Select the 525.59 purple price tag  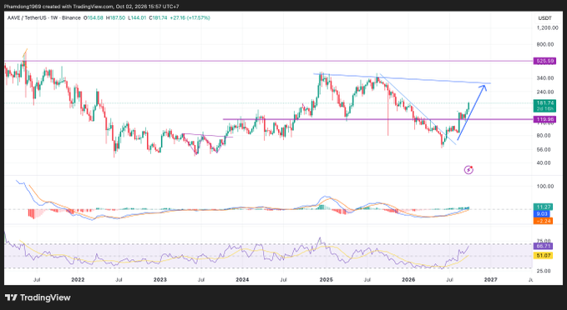pyautogui.click(x=545, y=61)
